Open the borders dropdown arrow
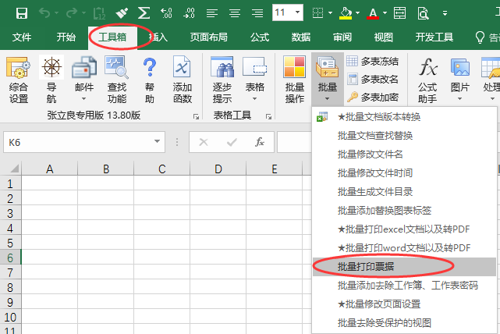Screen dimensions: 500x334 pyautogui.click(x=331, y=13)
